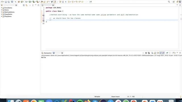Go to the next annotation icon
Screen dimensions: 182x102
pos(69,2)
